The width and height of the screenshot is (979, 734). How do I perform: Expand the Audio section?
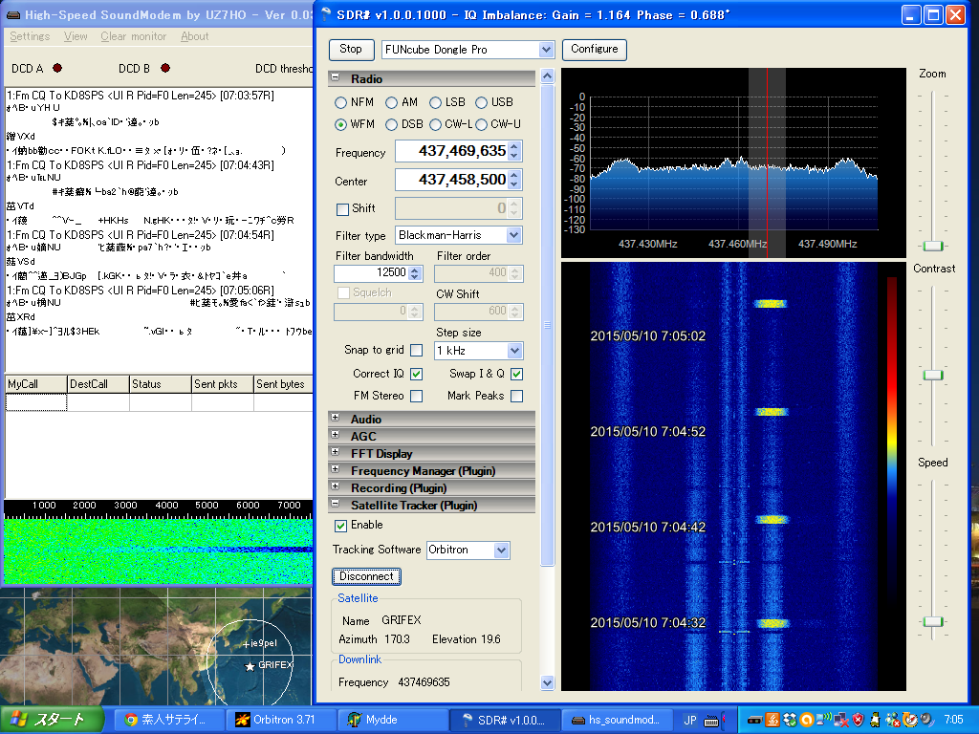click(x=335, y=419)
